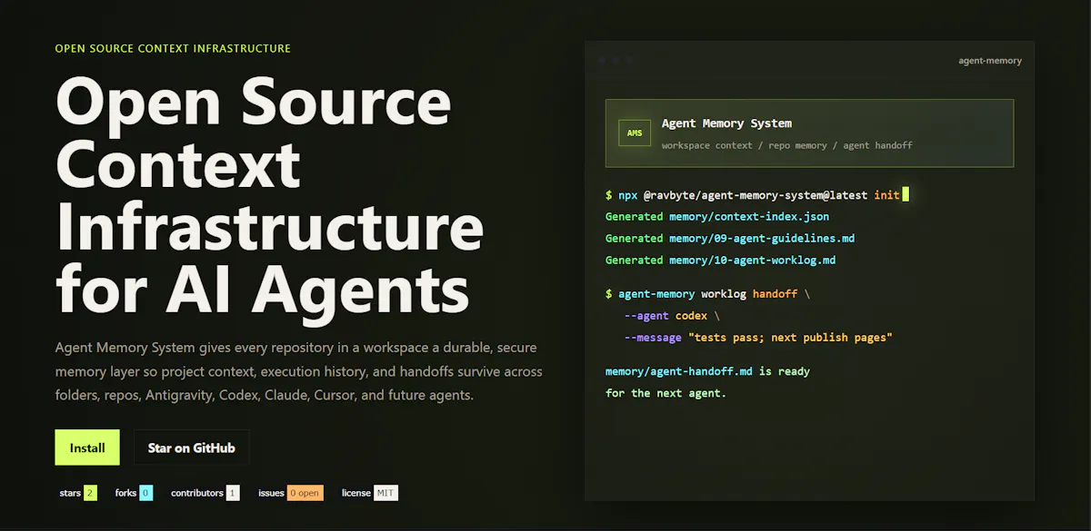Viewport: 1091px width, 531px height.
Task: Click 'for the next agent.' output line
Action: tap(666, 393)
